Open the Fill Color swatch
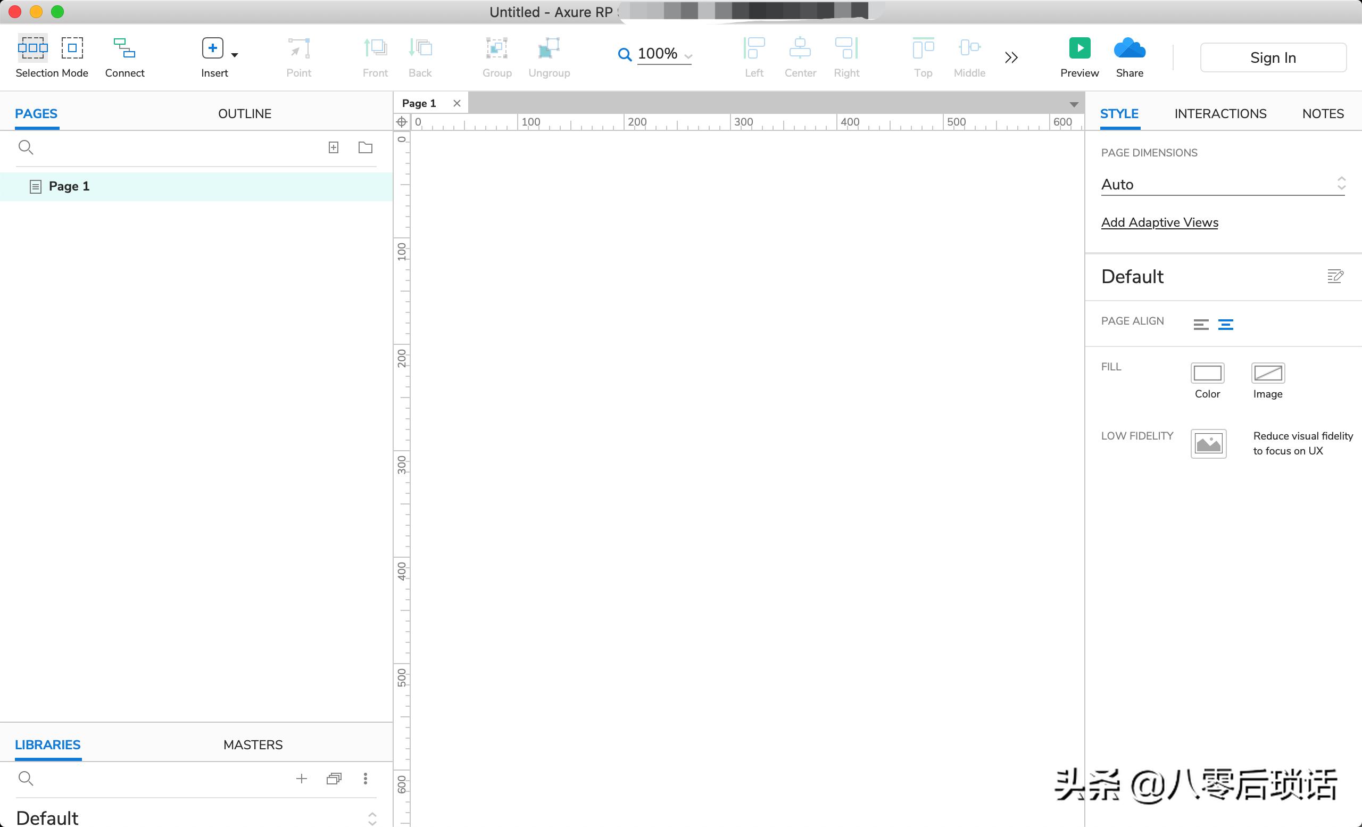This screenshot has height=827, width=1362. point(1207,373)
